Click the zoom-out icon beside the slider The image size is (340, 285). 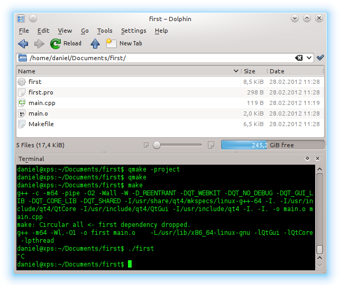146,145
